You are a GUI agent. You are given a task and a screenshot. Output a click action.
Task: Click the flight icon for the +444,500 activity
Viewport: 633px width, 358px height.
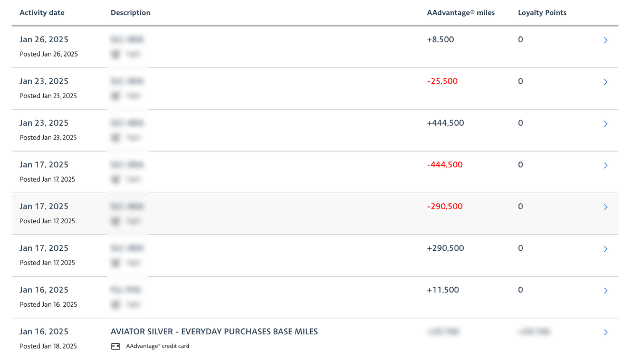coord(115,137)
